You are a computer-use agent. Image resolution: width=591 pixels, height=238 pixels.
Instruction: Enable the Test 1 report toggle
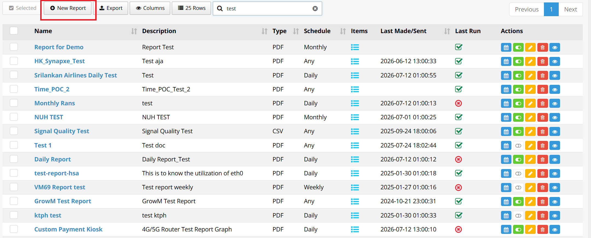coord(518,146)
